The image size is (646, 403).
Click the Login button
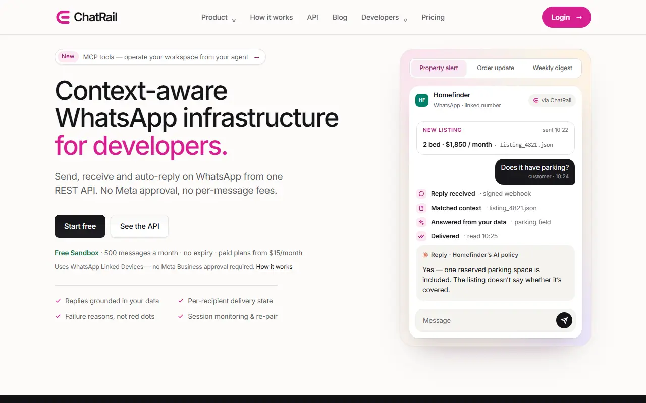coord(567,17)
